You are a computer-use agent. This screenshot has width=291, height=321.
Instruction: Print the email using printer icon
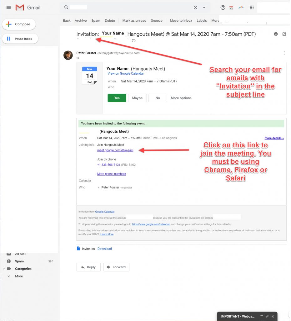[x=276, y=34]
